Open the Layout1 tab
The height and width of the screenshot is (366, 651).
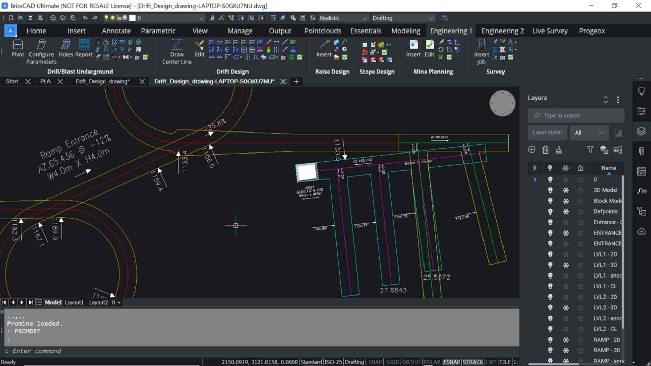tap(74, 302)
